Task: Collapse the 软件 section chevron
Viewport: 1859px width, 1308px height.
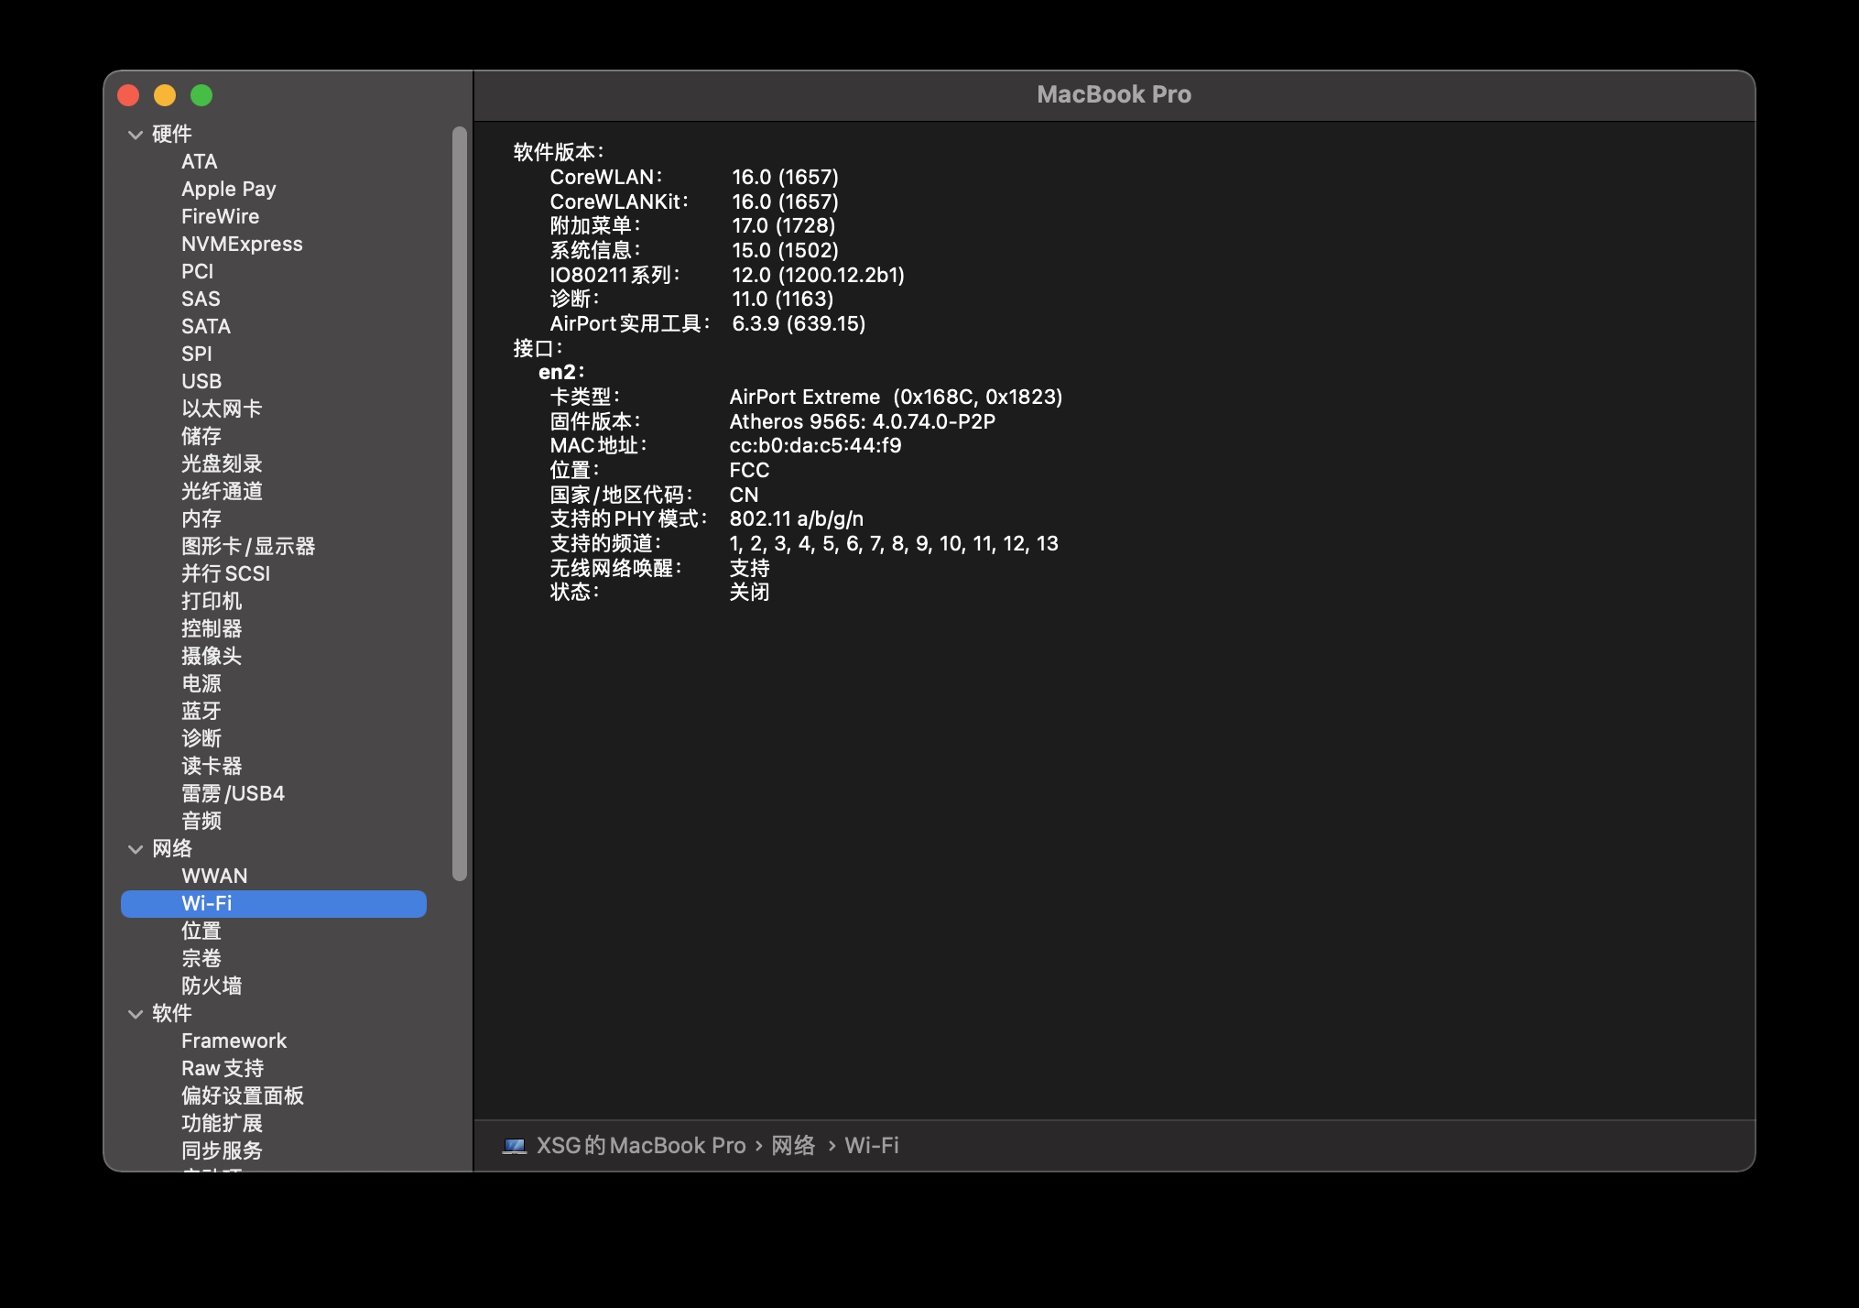Action: (x=136, y=1014)
